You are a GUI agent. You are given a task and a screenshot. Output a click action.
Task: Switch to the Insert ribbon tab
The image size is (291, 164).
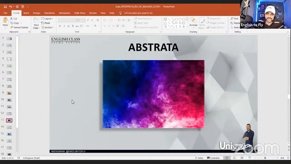(26, 13)
